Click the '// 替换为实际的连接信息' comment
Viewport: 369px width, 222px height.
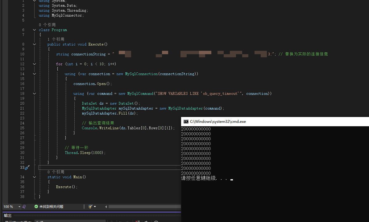coord(303,54)
